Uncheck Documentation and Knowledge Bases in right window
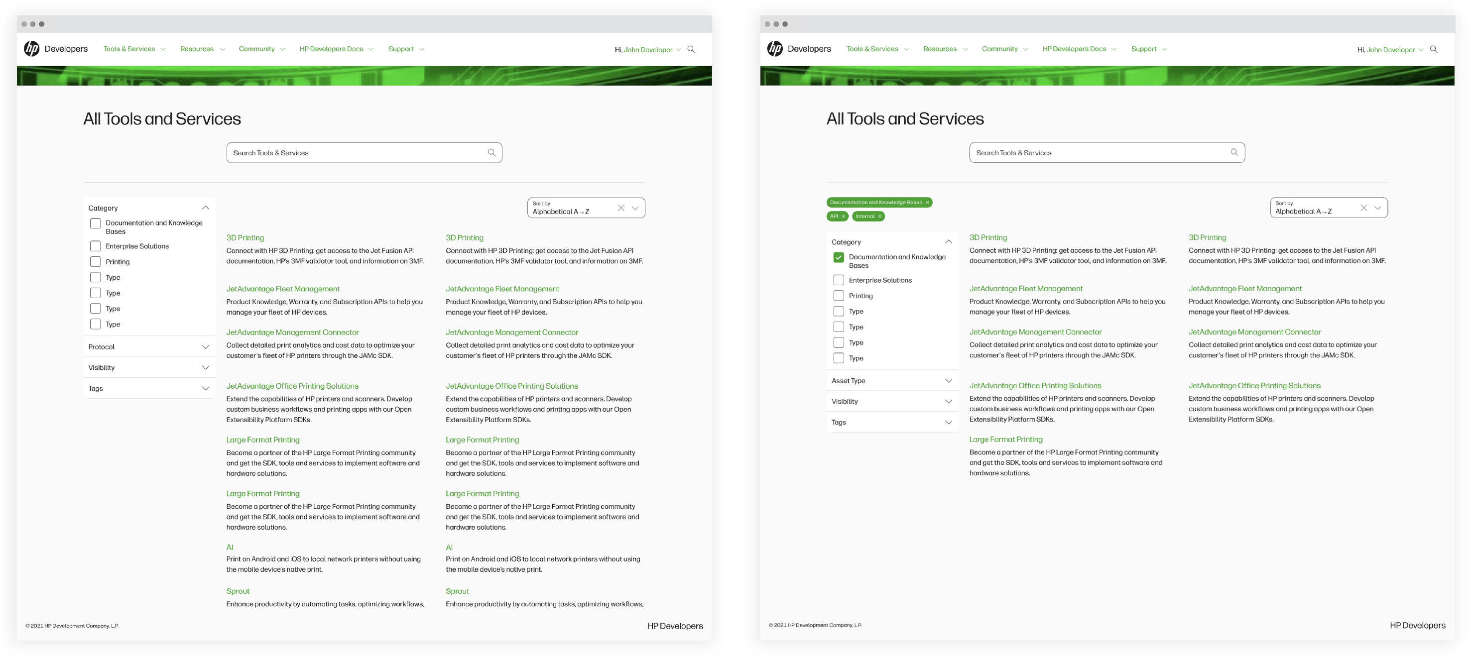Screen dimensions: 1475x666 (838, 257)
